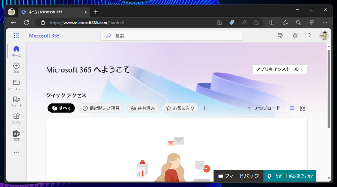Open the help question mark
337x187 pixels.
point(309,35)
